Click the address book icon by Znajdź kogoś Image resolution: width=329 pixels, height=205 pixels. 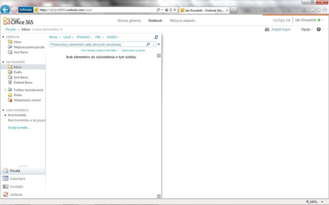(267, 29)
